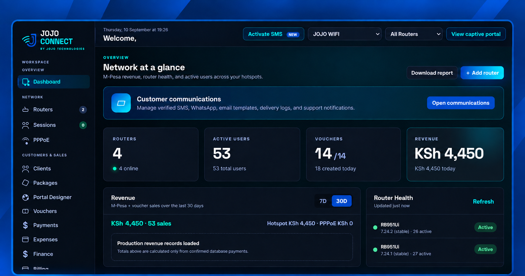Screen dimensions: 525x276
Task: Go to Vouchers page
Action: pos(54,211)
